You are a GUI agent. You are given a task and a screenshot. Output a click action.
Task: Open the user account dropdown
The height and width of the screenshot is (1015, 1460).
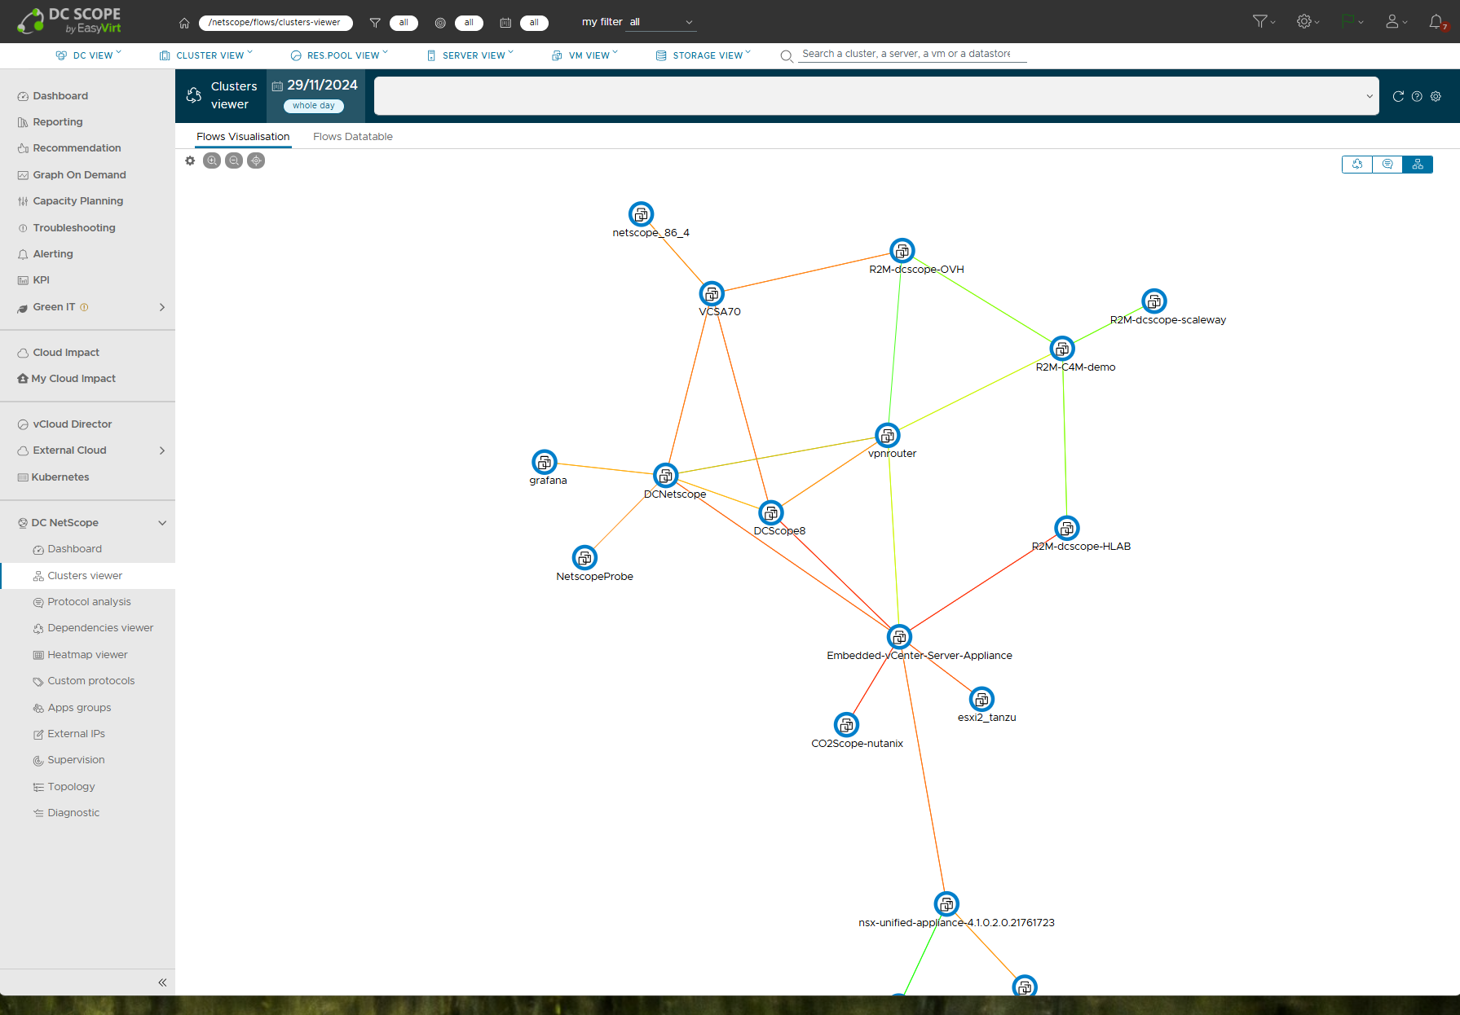click(1396, 22)
